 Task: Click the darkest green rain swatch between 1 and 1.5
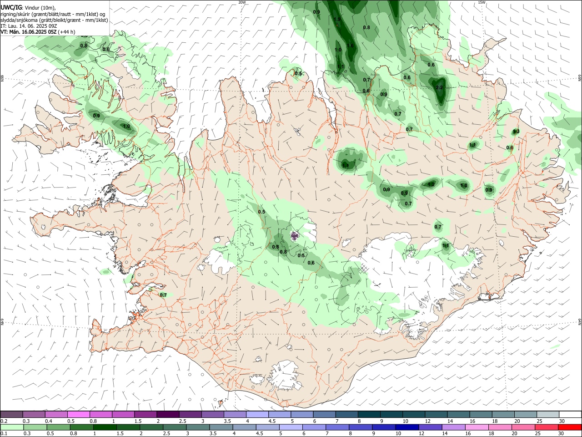(105, 427)
